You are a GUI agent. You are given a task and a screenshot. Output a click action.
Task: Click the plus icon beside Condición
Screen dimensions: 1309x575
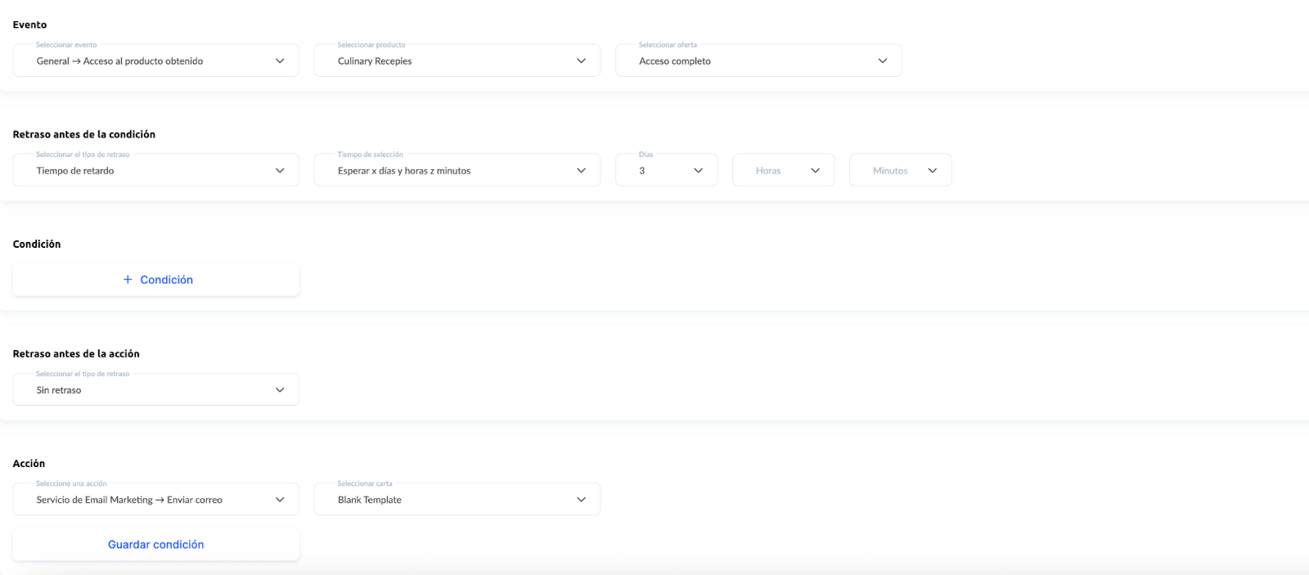128,280
